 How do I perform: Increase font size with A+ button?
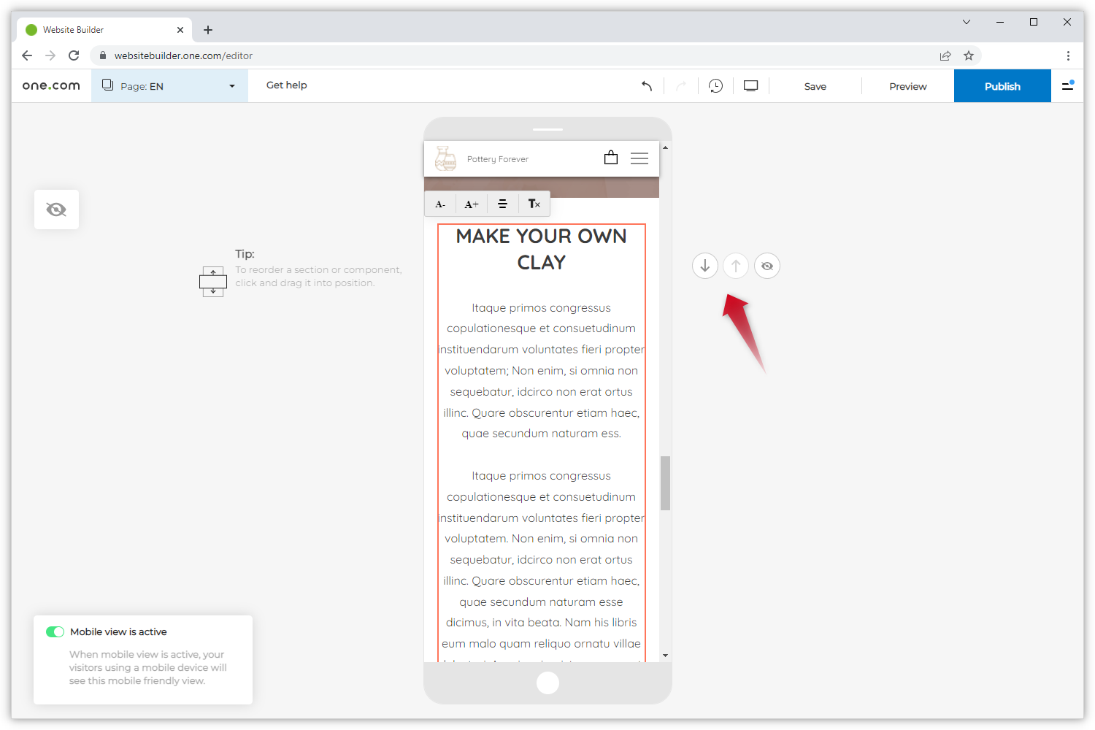472,204
